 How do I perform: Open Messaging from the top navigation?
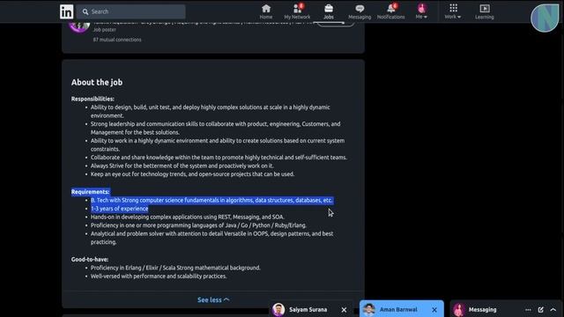pos(360,11)
